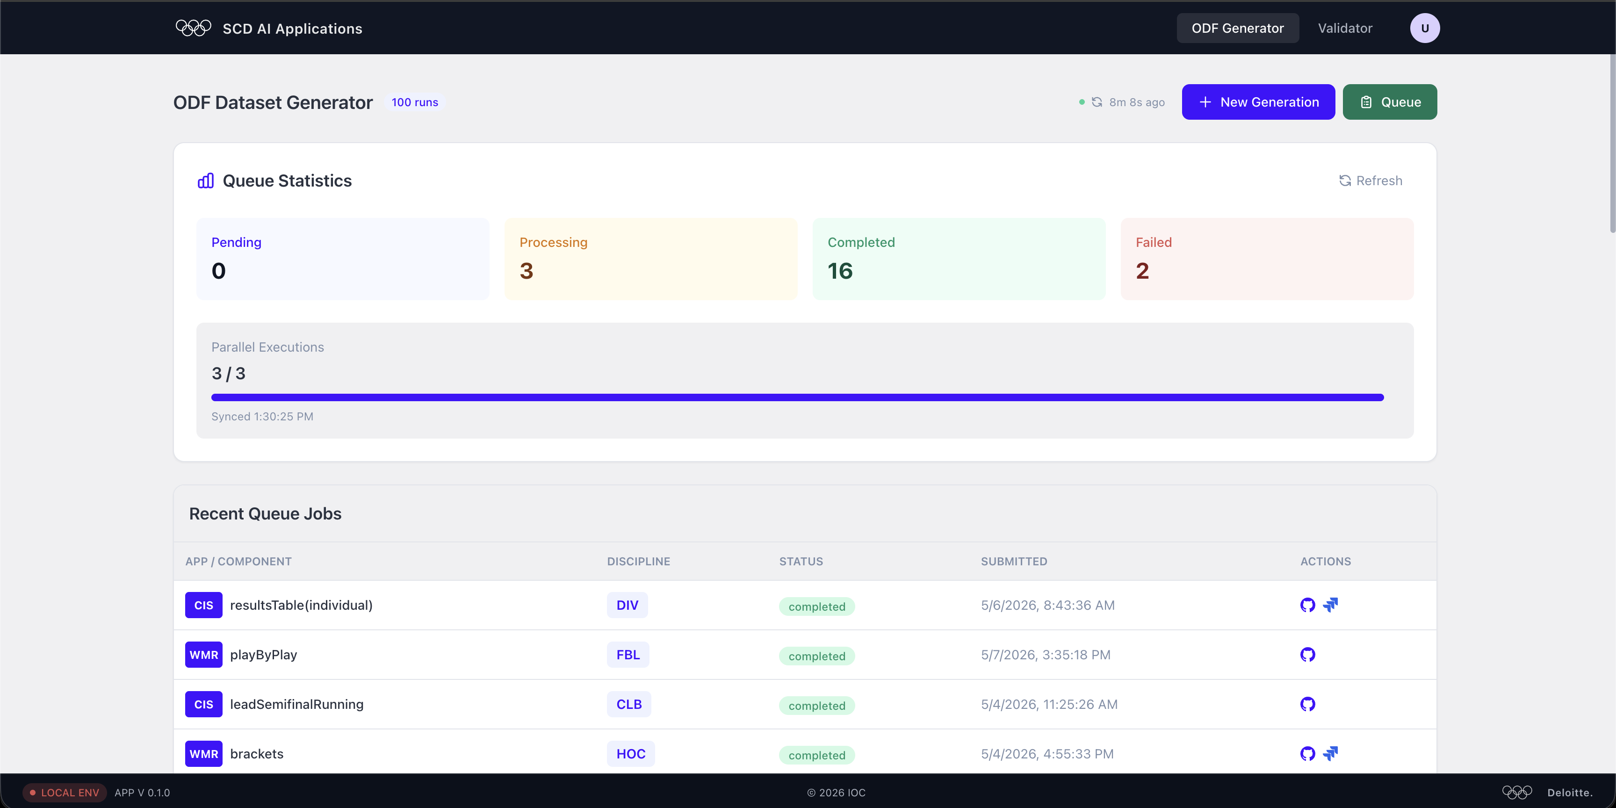Click the CIS badge on resultsTable(individual) row
Viewport: 1616px width, 808px height.
click(x=203, y=606)
